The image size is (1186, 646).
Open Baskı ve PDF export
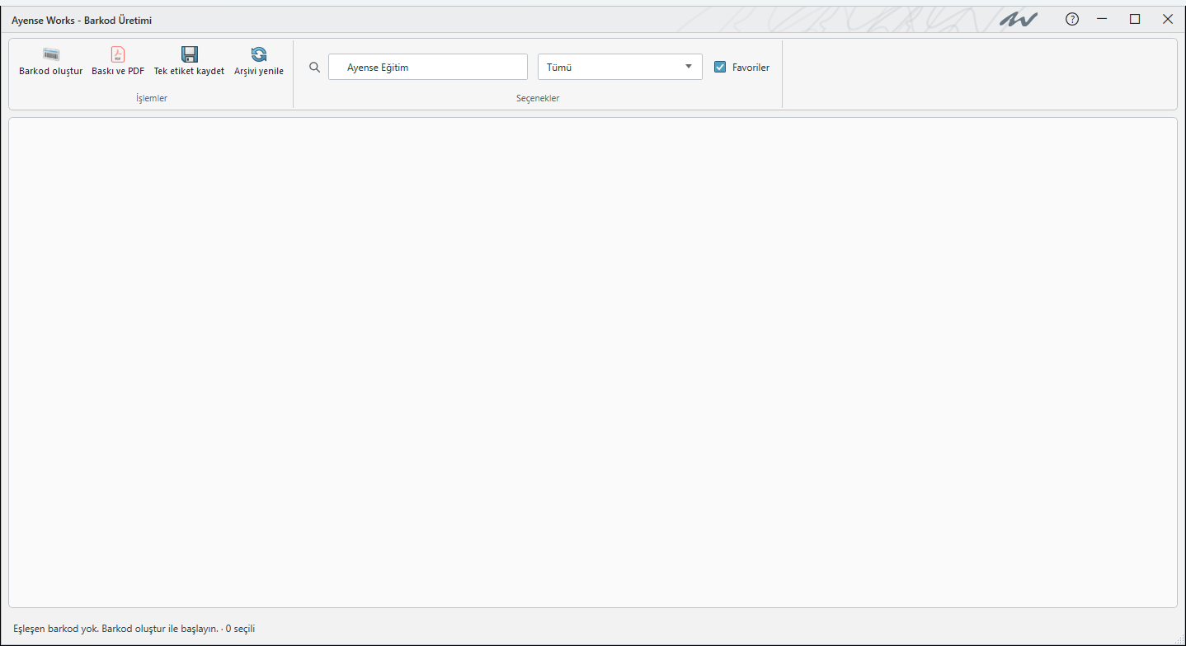coord(118,62)
